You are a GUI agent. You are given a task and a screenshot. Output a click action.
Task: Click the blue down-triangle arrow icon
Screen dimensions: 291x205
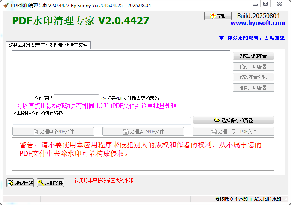pyautogui.click(x=221, y=38)
